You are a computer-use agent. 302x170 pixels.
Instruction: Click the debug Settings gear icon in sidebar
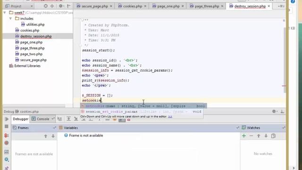pyautogui.click(x=7, y=160)
